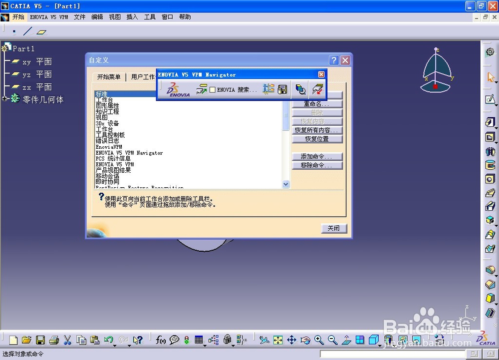Click the Groove tool icon
The image size is (499, 360).
(x=490, y=165)
